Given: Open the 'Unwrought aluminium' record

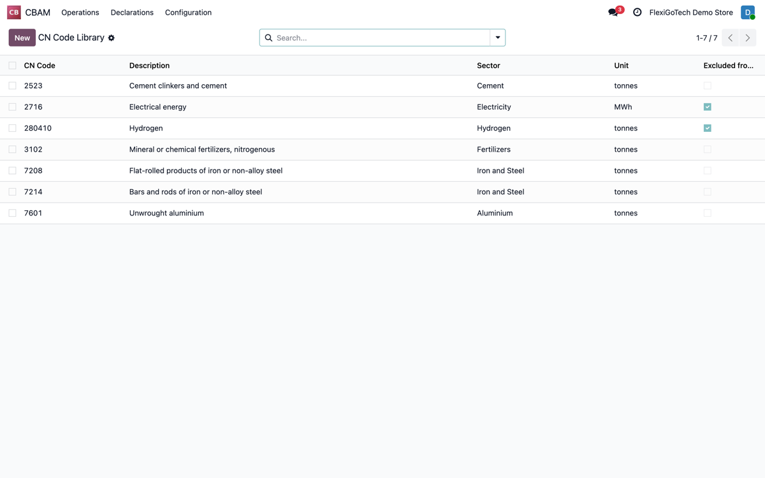Looking at the screenshot, I should pos(166,213).
